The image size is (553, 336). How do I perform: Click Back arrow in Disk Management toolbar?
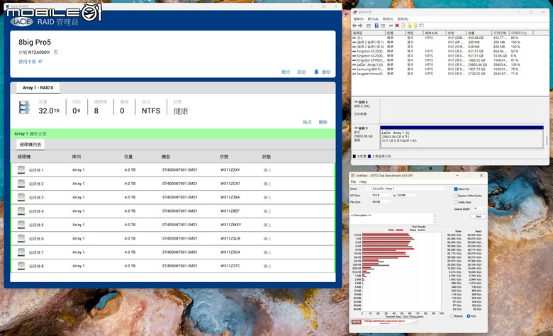[x=354, y=26]
